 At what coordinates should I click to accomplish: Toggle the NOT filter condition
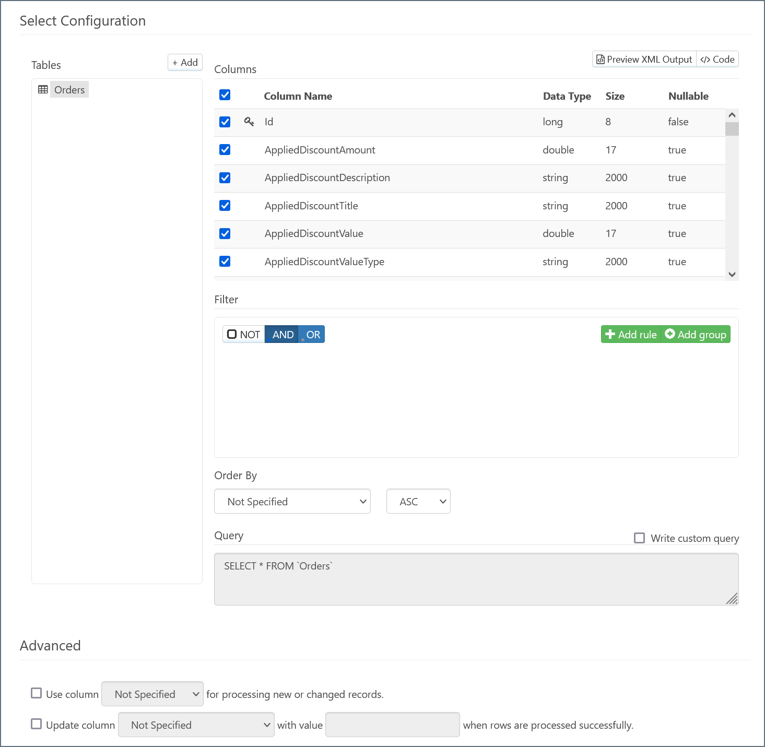click(244, 335)
